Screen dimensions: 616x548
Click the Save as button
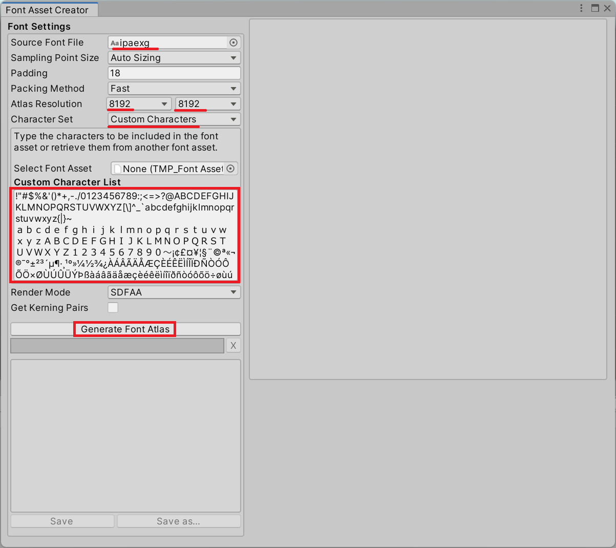click(x=178, y=521)
